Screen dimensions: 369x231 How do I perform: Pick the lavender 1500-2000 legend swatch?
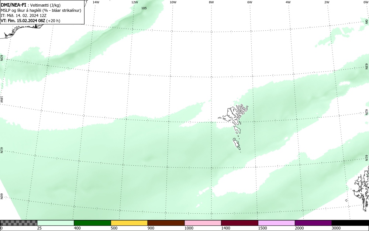(x=276, y=223)
